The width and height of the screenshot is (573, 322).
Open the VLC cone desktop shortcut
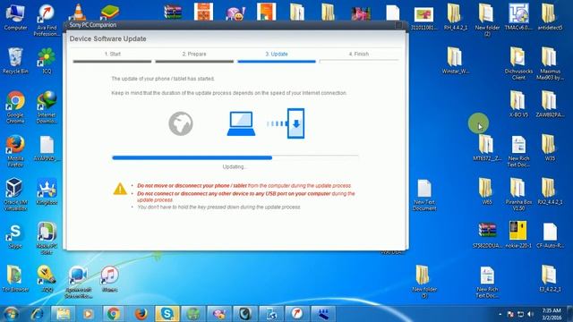point(78,13)
